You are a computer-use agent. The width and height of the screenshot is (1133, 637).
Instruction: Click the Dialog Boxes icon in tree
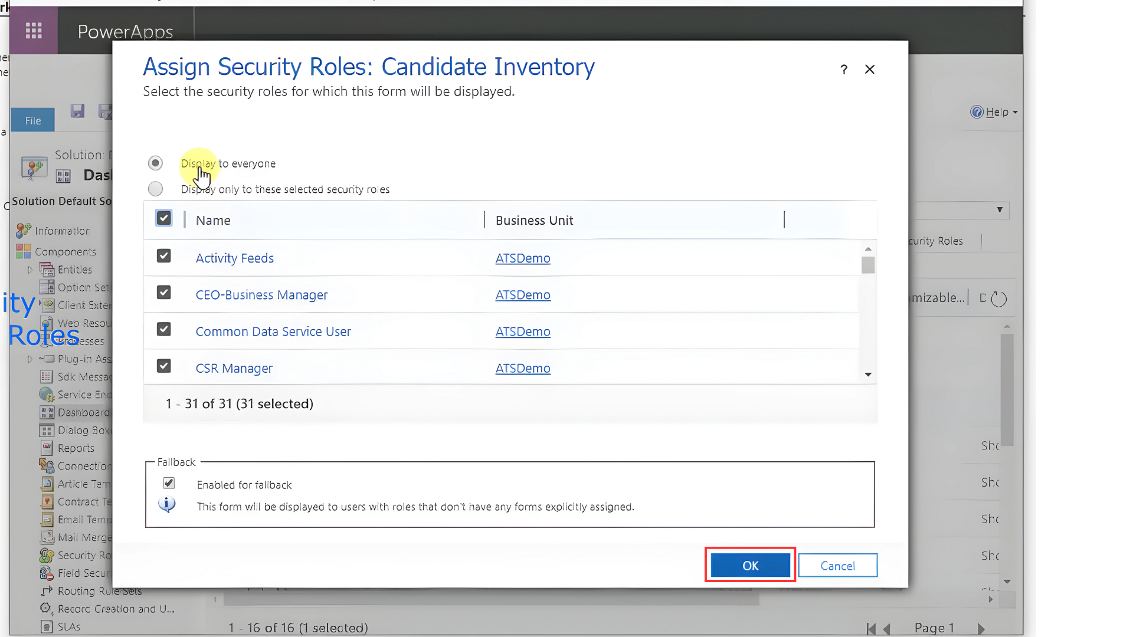click(47, 431)
